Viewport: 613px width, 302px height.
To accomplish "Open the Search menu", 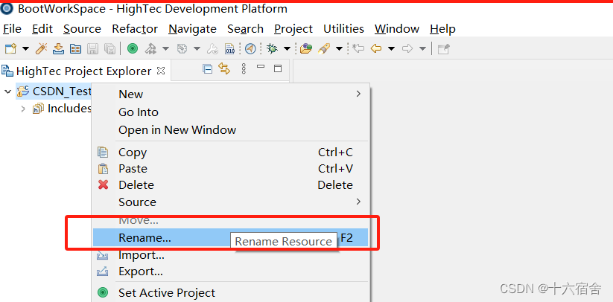I will tap(246, 29).
